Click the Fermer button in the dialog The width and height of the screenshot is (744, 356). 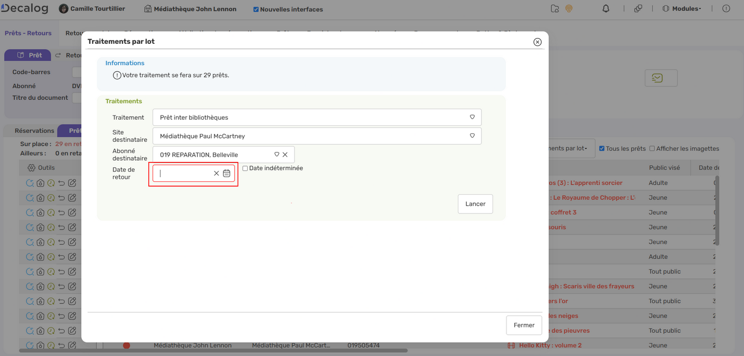[x=523, y=325]
